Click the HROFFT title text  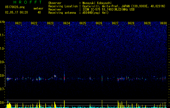pos(28,2)
